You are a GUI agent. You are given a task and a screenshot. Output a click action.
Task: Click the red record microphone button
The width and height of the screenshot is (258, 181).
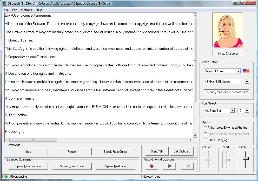point(152,166)
